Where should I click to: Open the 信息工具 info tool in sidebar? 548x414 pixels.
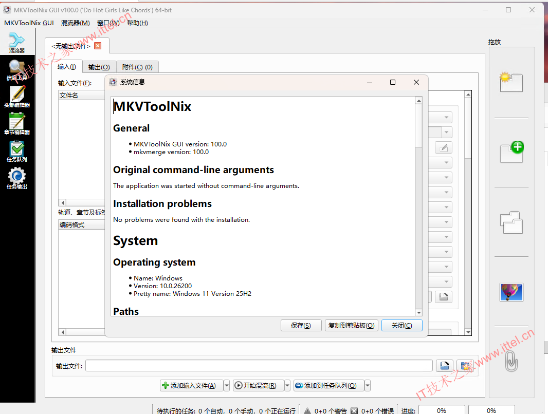pos(17,70)
